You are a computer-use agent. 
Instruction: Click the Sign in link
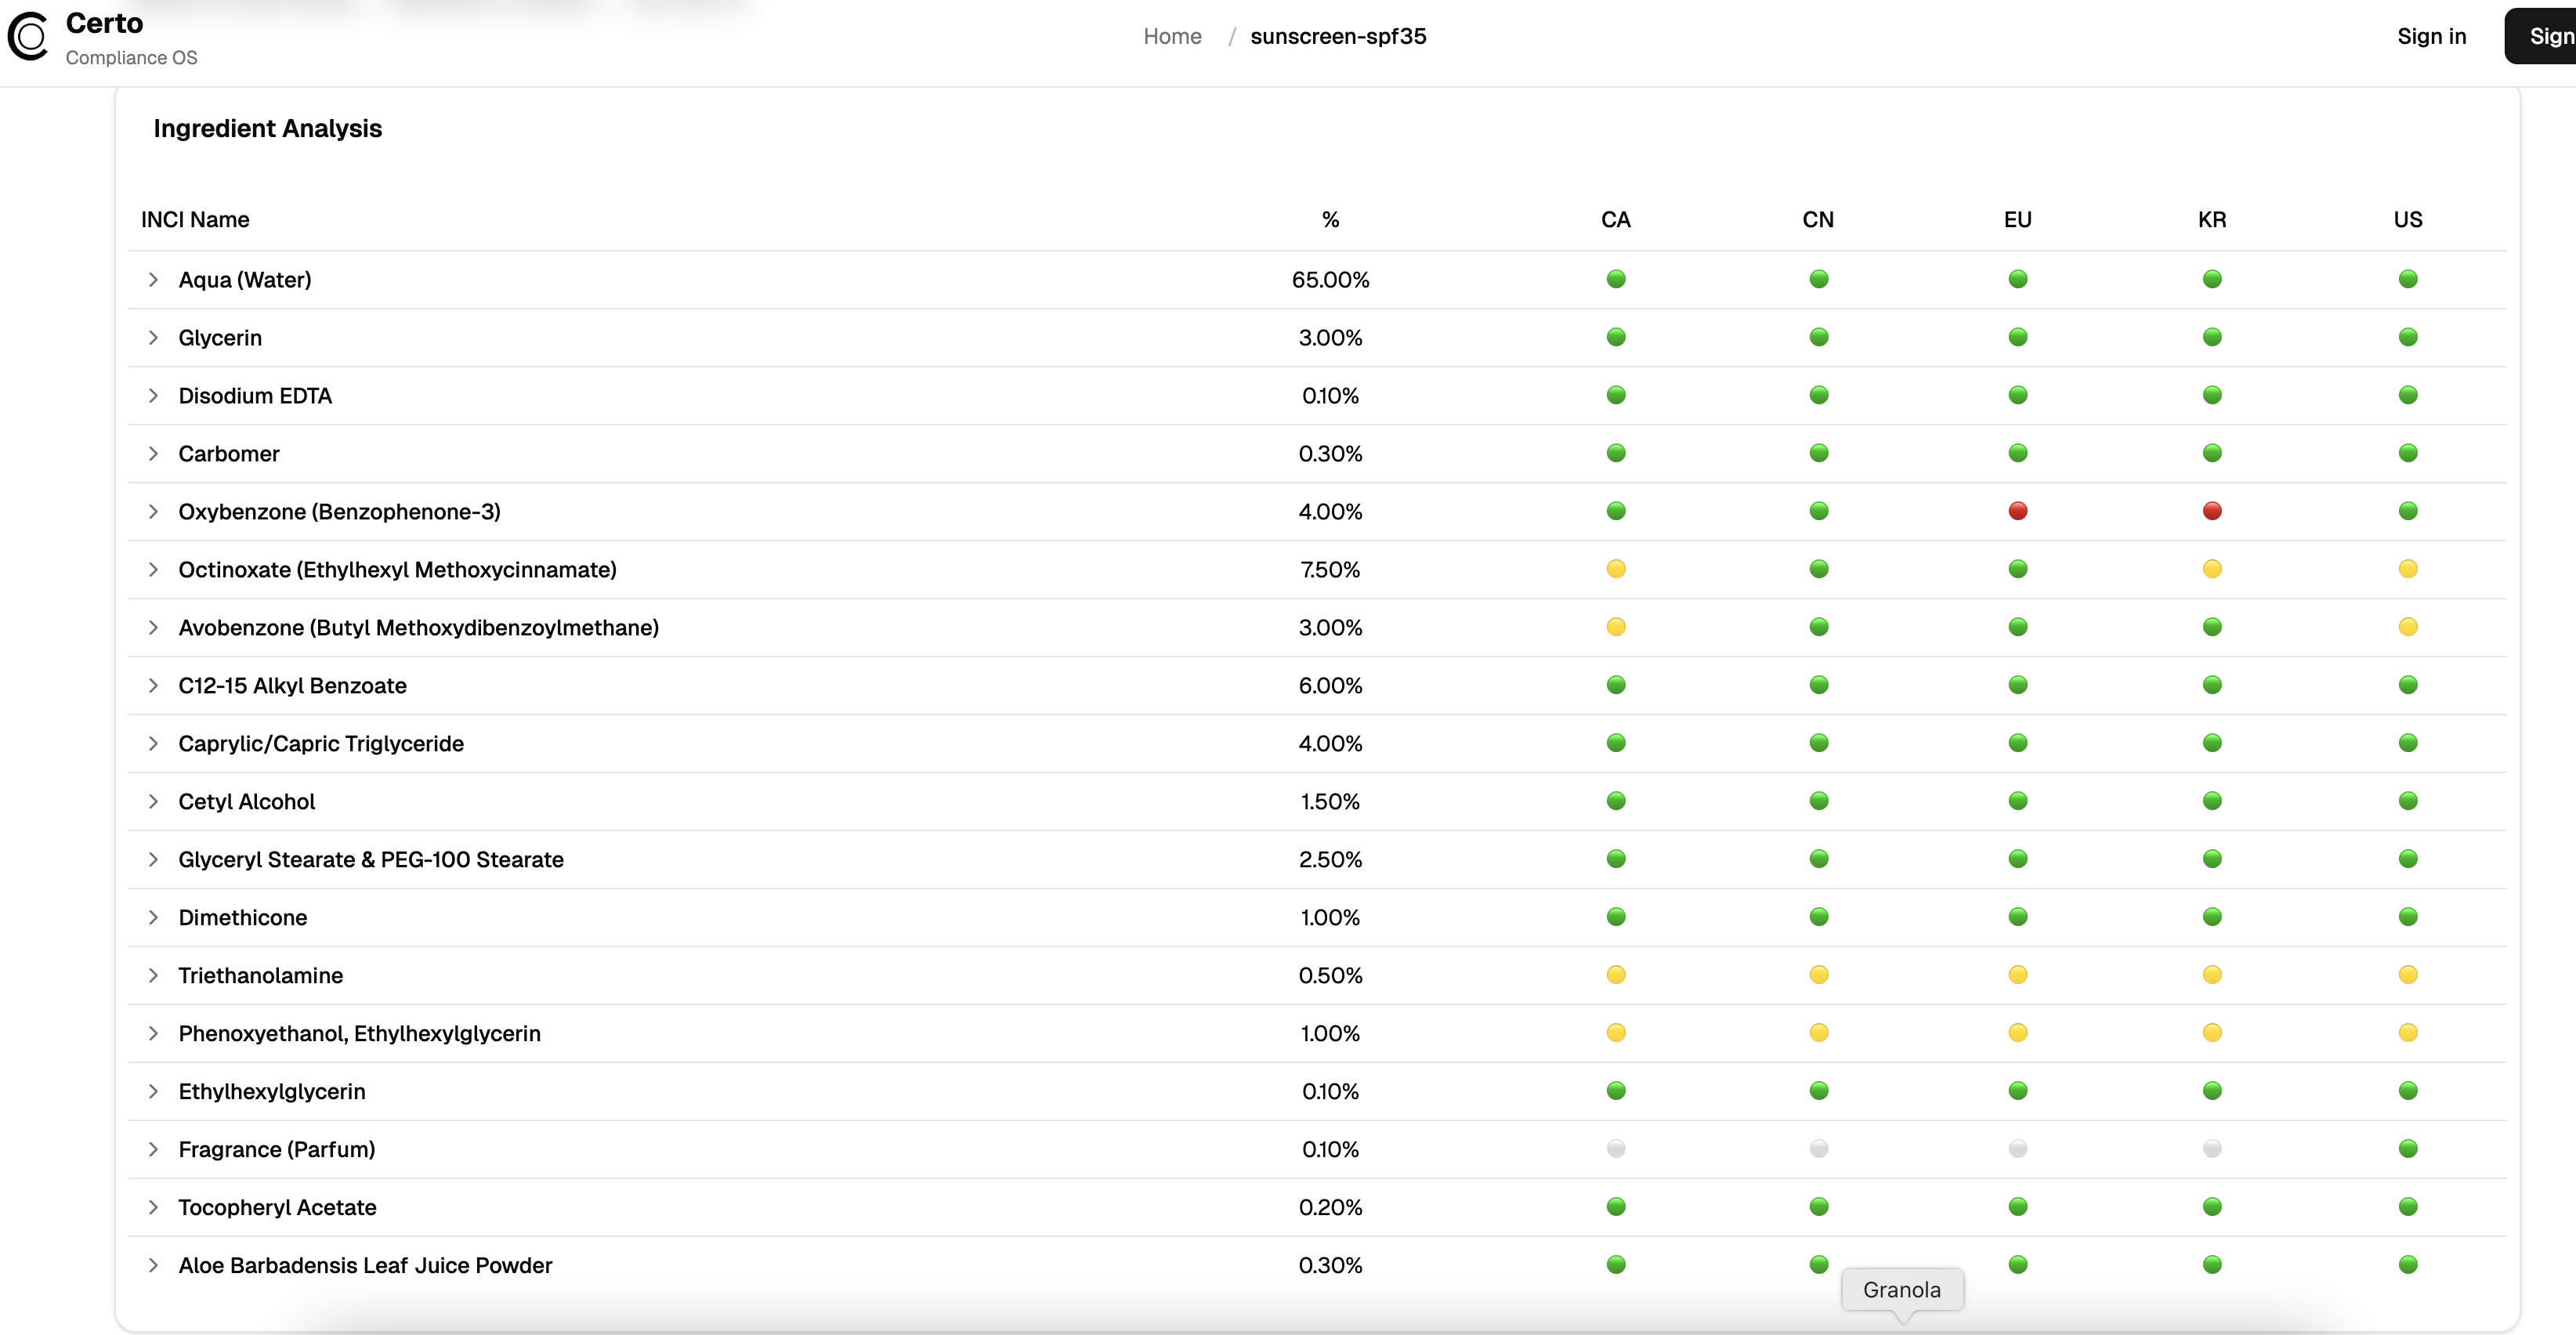pyautogui.click(x=2431, y=36)
